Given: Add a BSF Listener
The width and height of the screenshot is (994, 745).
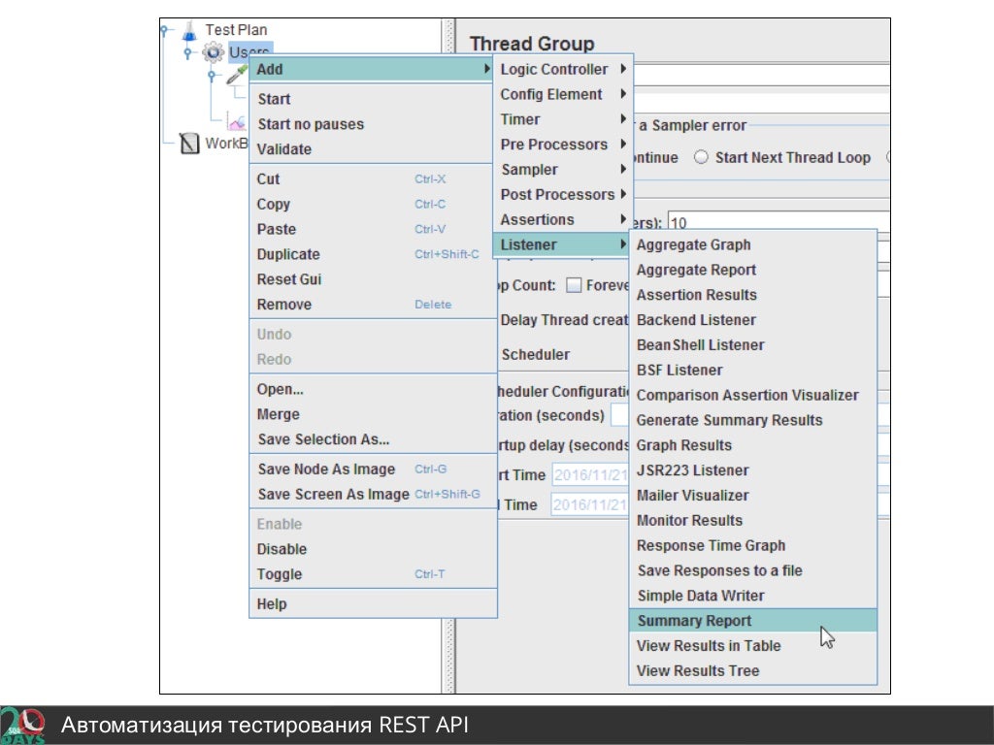Looking at the screenshot, I should coord(753,370).
